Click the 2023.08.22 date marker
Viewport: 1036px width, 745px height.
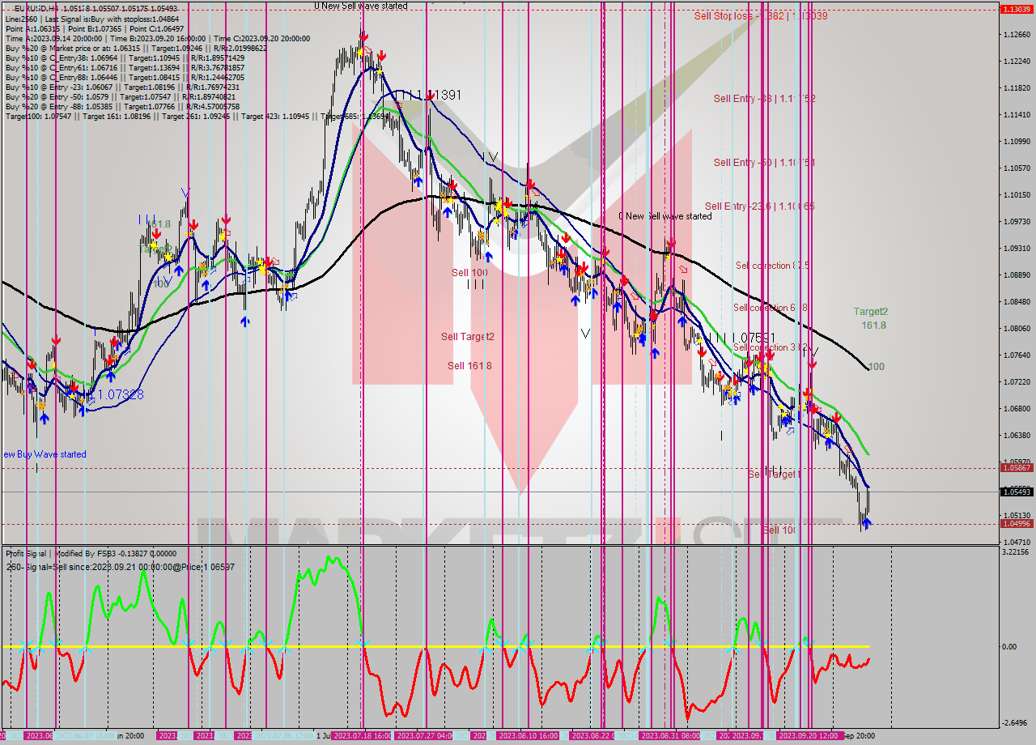coord(594,735)
